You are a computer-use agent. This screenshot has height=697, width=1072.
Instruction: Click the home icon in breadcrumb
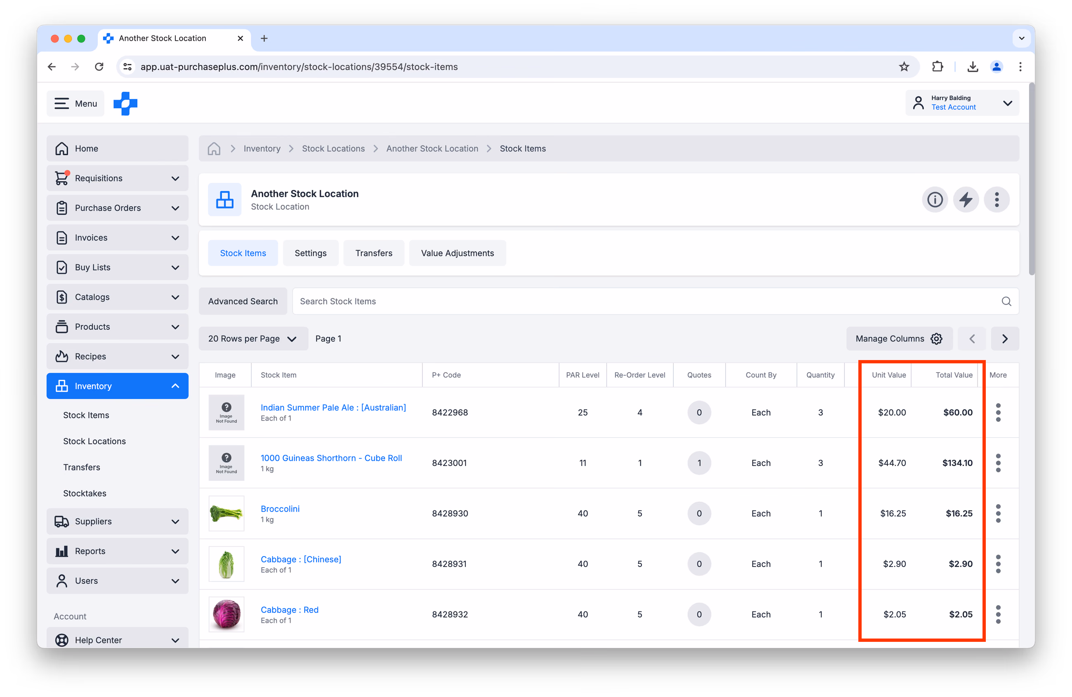click(214, 148)
